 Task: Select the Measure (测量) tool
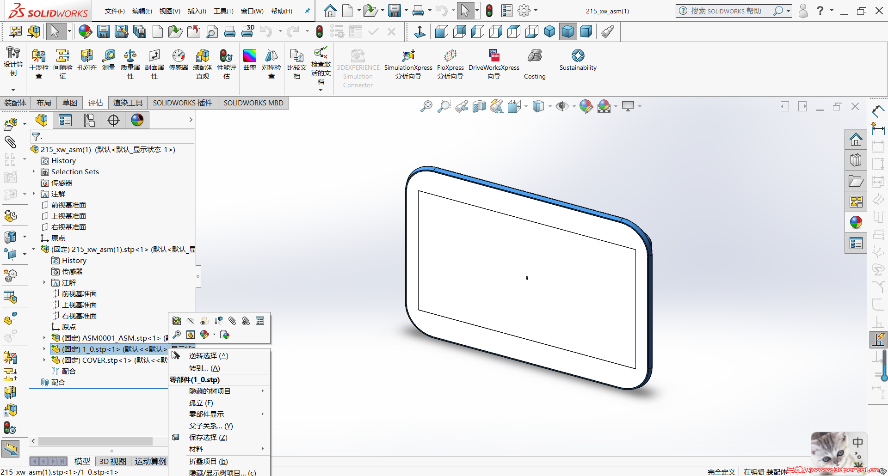click(109, 60)
